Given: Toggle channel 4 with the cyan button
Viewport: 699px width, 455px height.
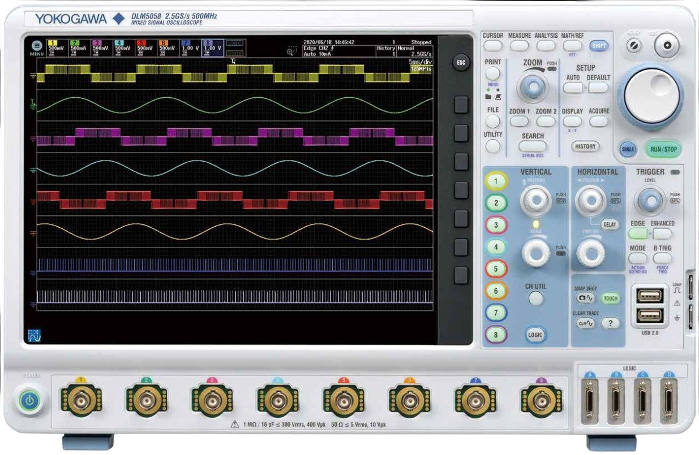Looking at the screenshot, I should click(496, 246).
